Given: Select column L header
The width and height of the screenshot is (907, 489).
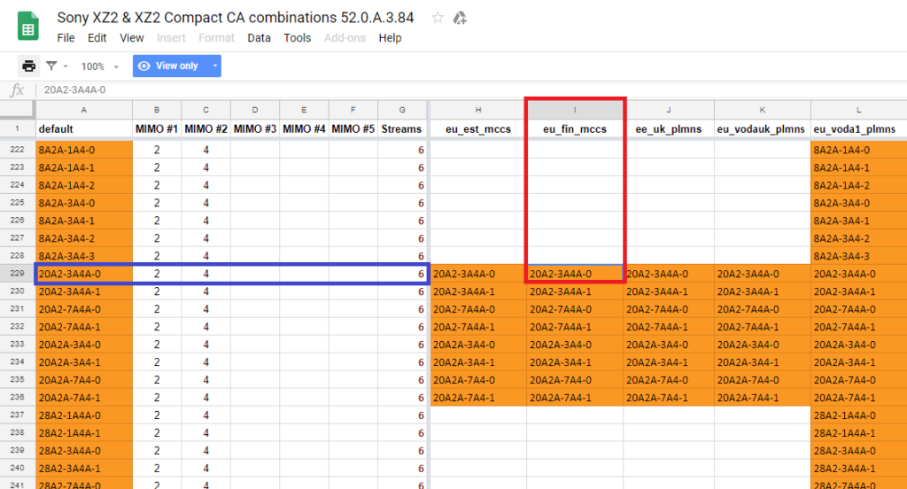Looking at the screenshot, I should click(x=858, y=110).
